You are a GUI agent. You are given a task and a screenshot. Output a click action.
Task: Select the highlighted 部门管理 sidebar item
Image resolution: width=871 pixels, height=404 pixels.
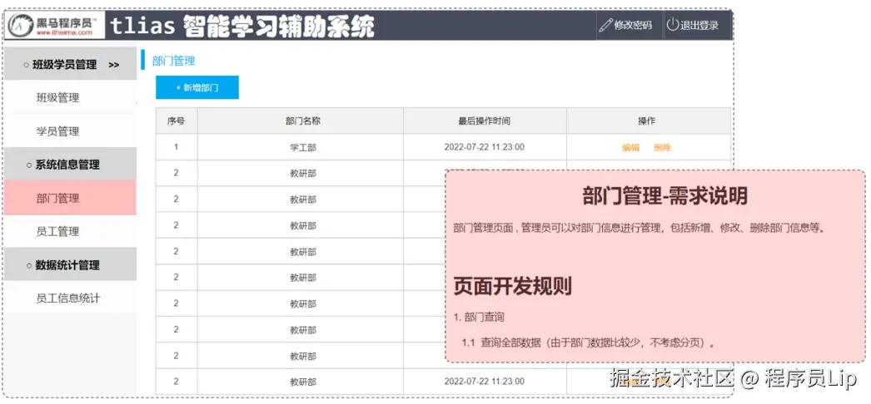point(70,198)
